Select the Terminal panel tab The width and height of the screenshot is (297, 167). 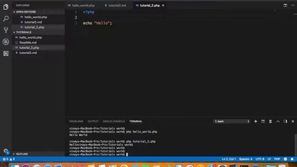[136, 122]
